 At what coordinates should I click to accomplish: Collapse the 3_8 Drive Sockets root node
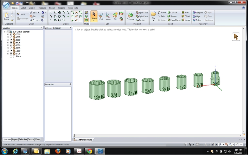point(4,32)
